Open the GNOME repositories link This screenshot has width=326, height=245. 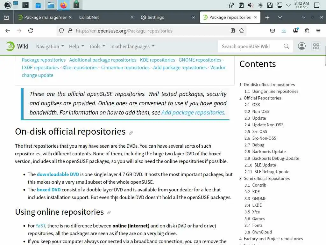click(200, 60)
